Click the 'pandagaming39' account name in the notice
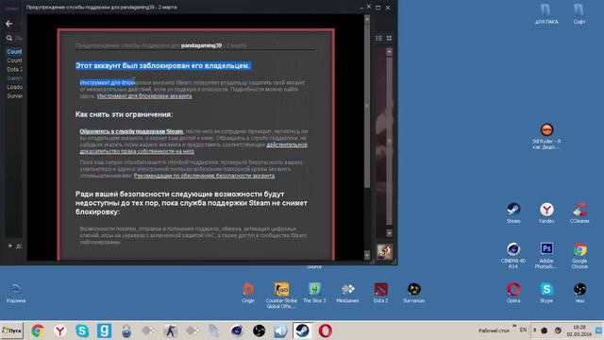This screenshot has width=604, height=340. coord(201,45)
